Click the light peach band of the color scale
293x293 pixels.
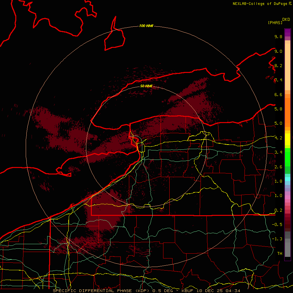(x=287, y=67)
